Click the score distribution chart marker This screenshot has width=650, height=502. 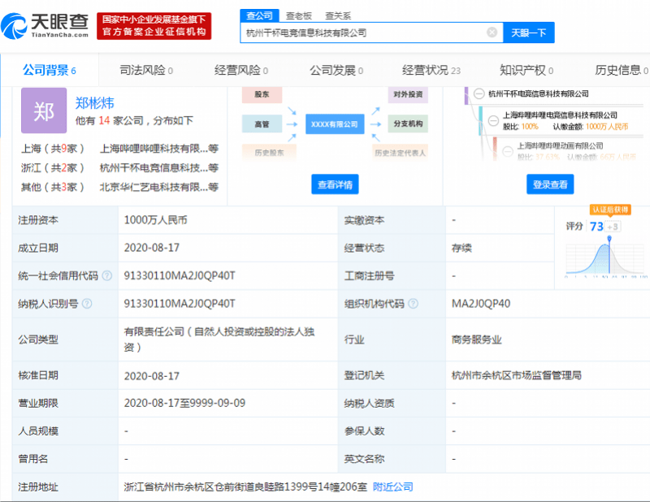609,238
